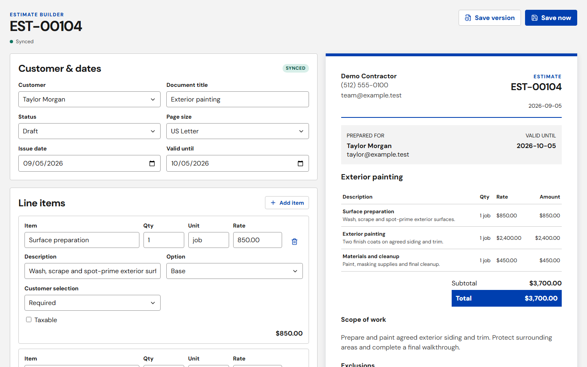This screenshot has height=367, width=587.
Task: Click the 2026-09-05 date in preview header
Action: pos(545,106)
